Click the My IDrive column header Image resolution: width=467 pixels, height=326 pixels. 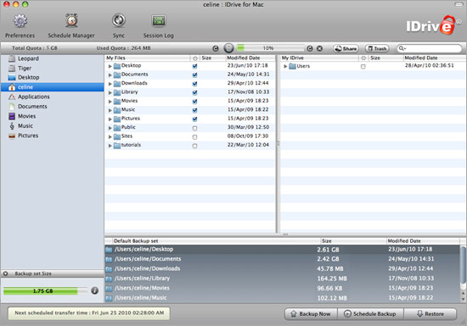coord(319,58)
